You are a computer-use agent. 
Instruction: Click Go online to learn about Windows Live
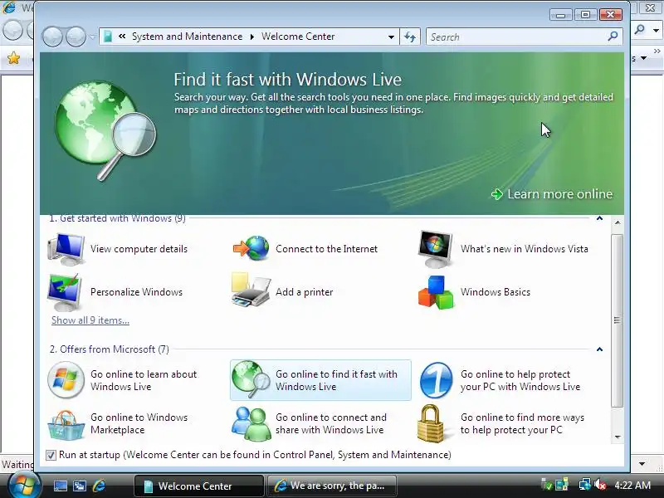(144, 380)
